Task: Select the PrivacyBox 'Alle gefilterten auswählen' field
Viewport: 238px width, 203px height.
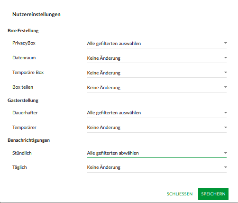Action: point(156,43)
